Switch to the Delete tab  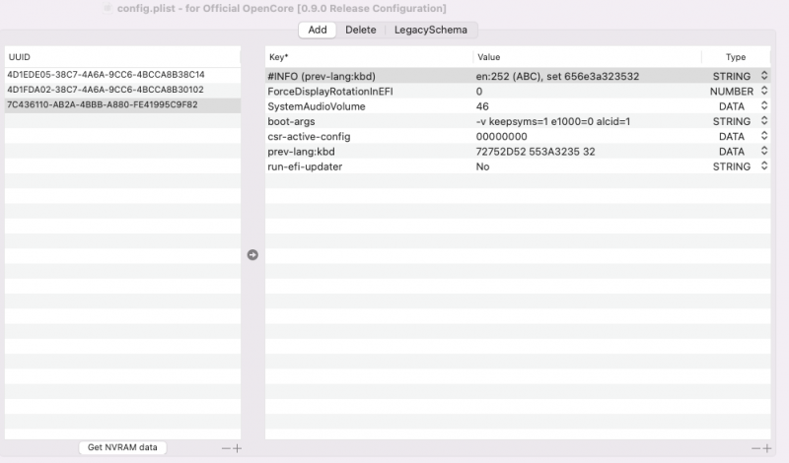(x=360, y=30)
